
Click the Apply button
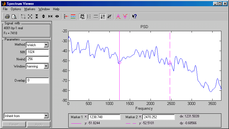[x=39, y=124]
